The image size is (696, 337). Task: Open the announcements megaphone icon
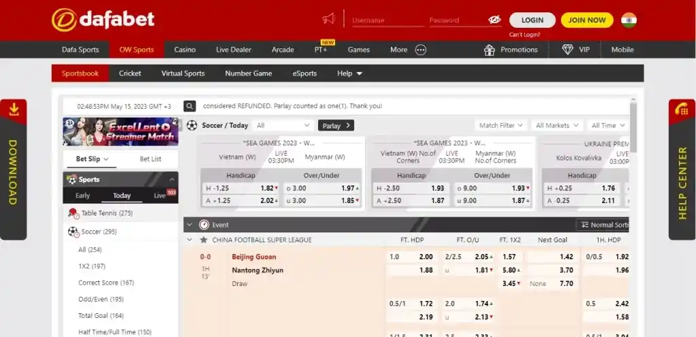329,18
